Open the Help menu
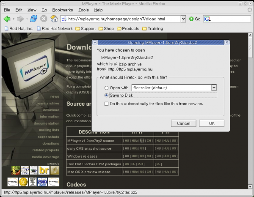 coord(98,10)
